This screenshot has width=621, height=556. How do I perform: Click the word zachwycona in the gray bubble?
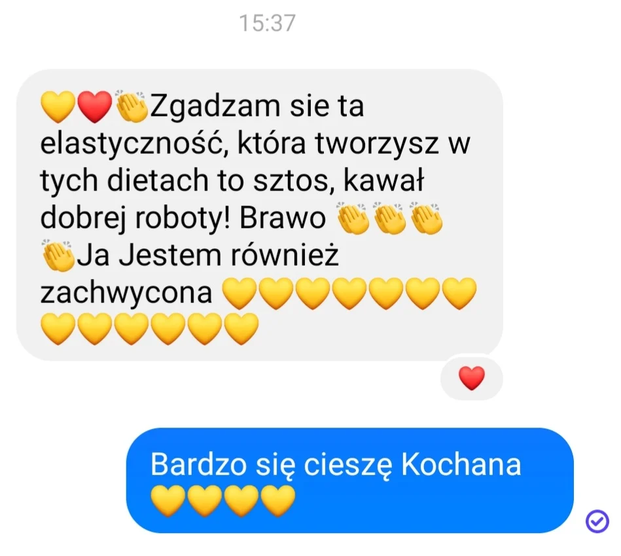(x=126, y=293)
